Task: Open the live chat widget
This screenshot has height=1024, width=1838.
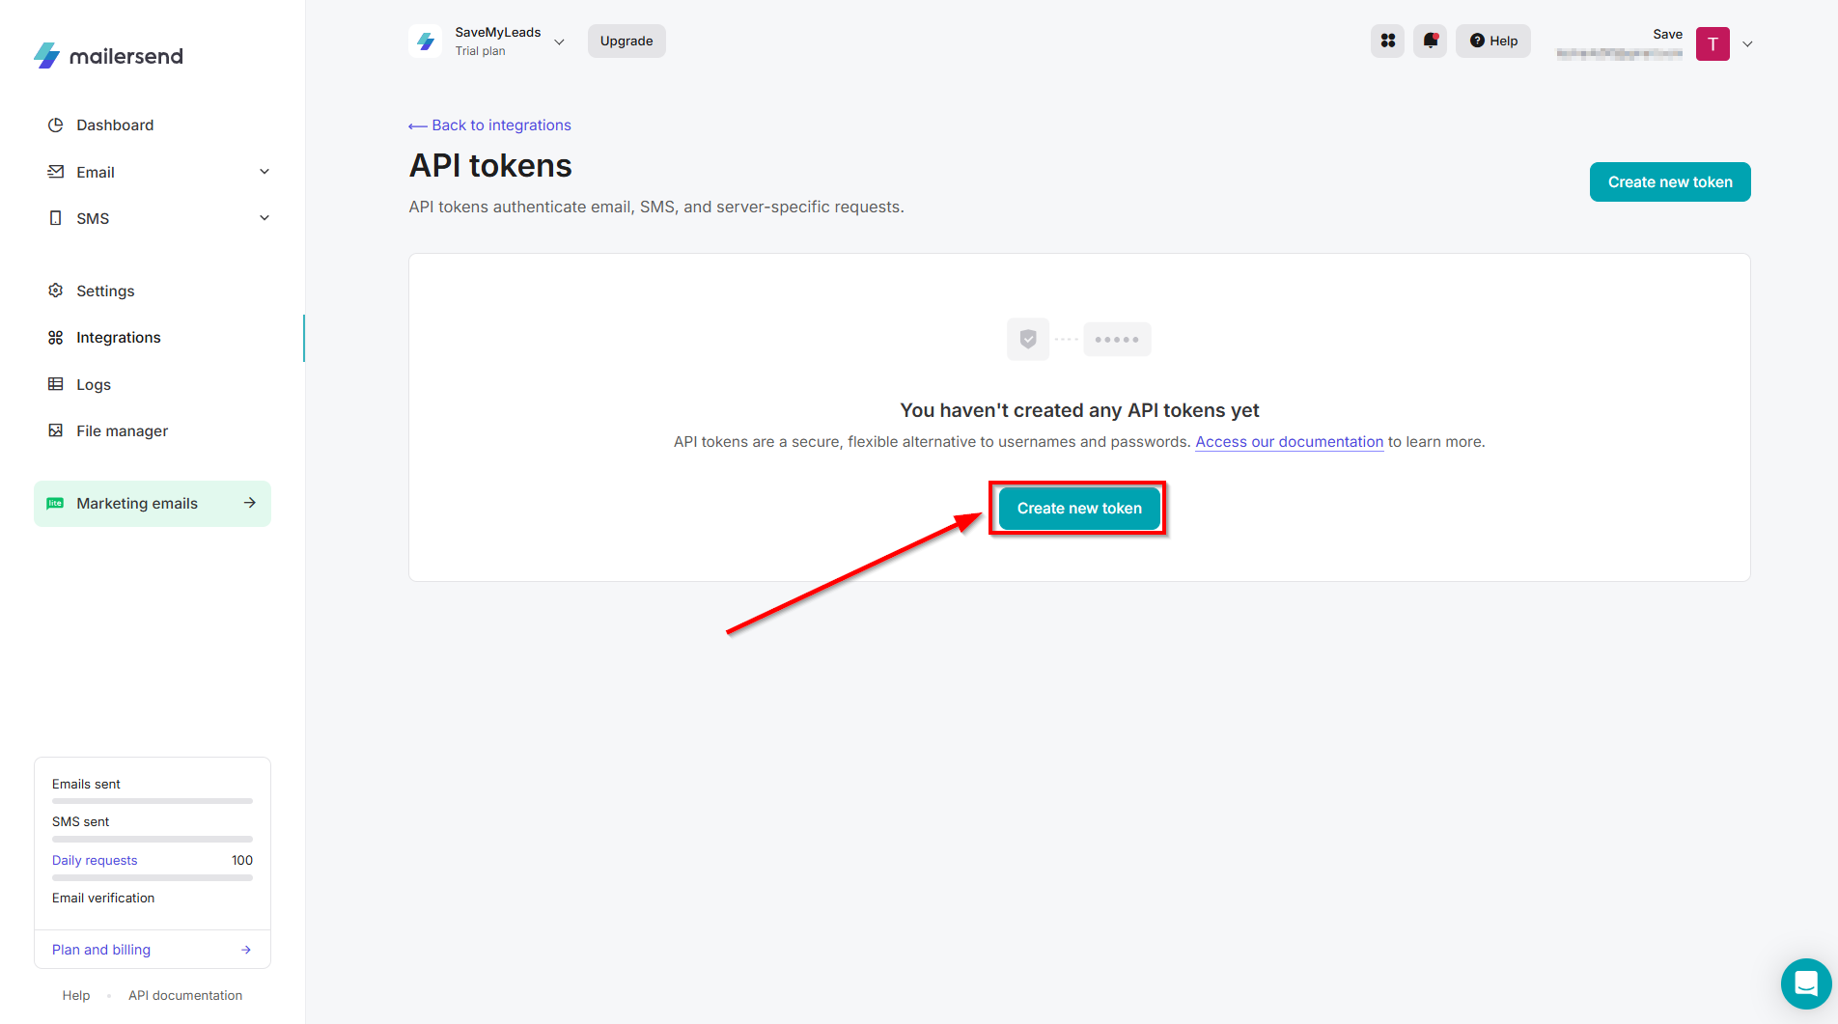Action: click(1805, 983)
